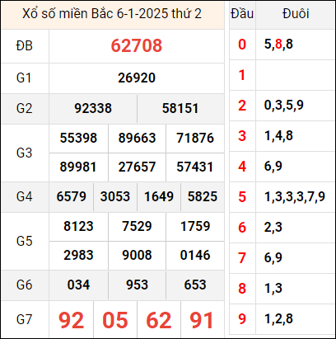Viewport: 336px width, 339px height.
Task: Click the G4 number 6579
Action: coord(71,197)
